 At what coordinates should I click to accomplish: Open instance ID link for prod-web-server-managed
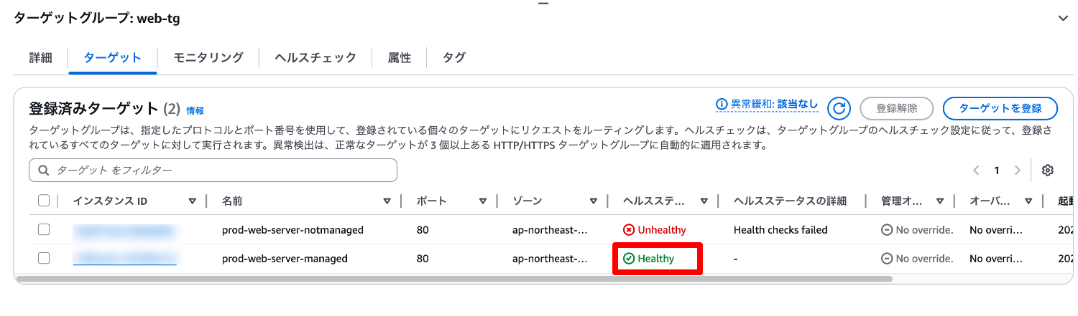click(x=125, y=259)
